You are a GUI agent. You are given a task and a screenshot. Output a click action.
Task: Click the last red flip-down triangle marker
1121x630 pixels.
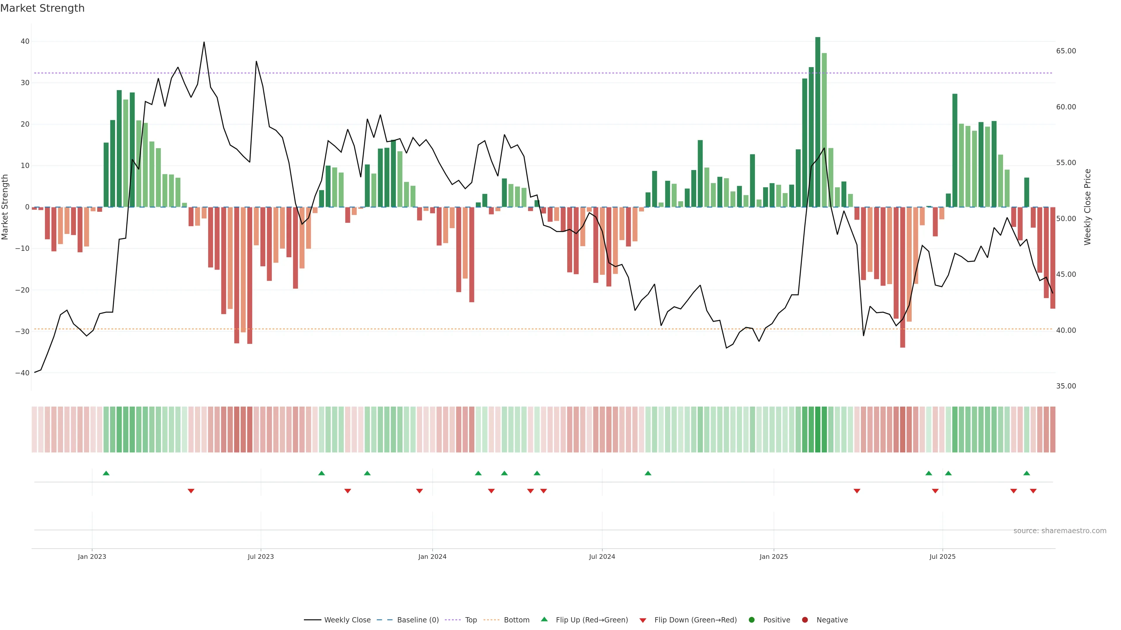pos(1033,491)
